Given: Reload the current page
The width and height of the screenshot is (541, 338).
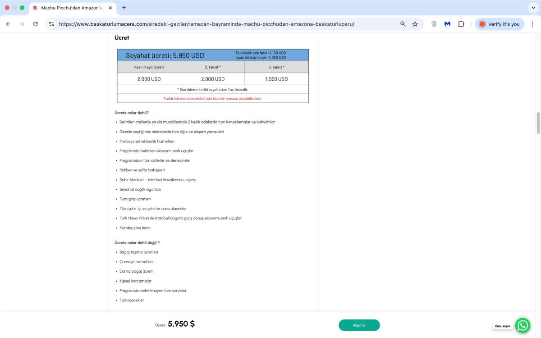Looking at the screenshot, I should click(35, 24).
